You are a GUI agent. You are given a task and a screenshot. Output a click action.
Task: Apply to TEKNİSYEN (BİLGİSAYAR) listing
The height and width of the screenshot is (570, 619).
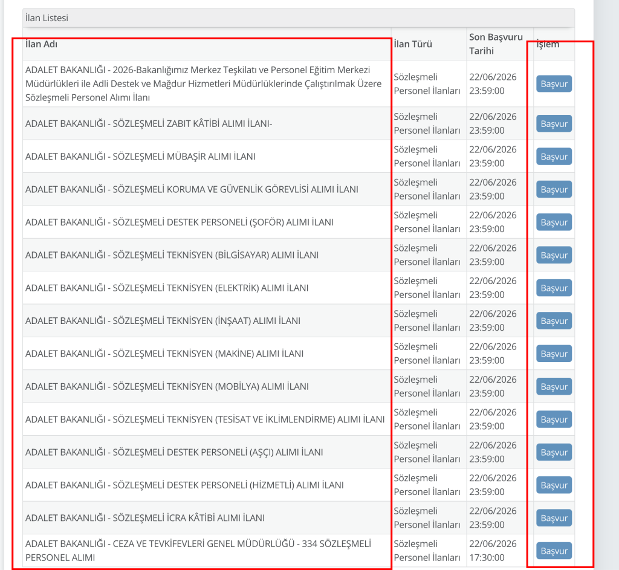[554, 255]
